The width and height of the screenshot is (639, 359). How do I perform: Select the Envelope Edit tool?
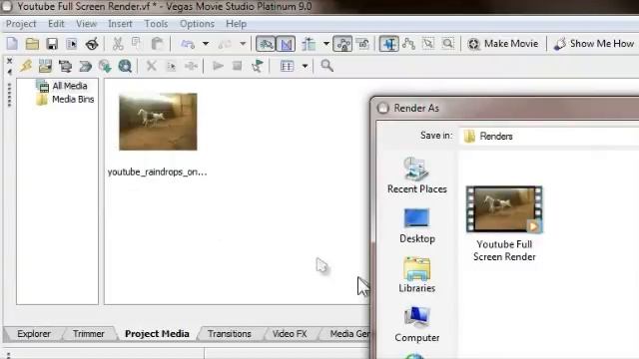pyautogui.click(x=408, y=44)
